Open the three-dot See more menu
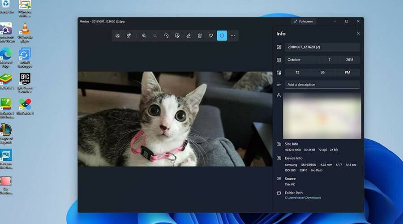This screenshot has height=224, width=403. [x=233, y=35]
